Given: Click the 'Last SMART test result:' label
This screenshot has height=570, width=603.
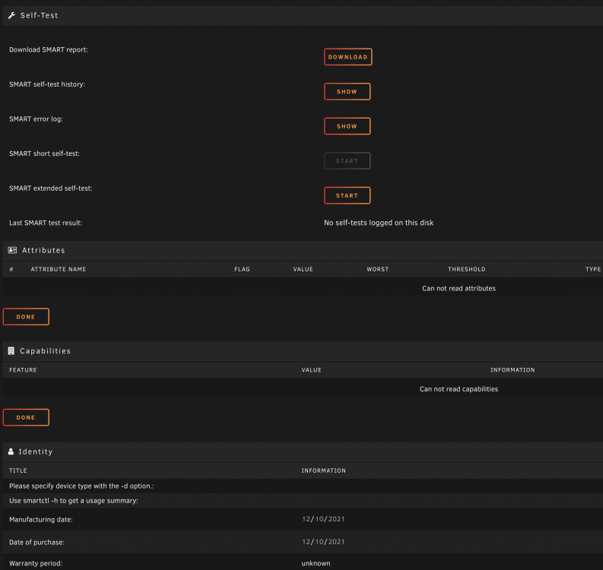Looking at the screenshot, I should pos(46,223).
